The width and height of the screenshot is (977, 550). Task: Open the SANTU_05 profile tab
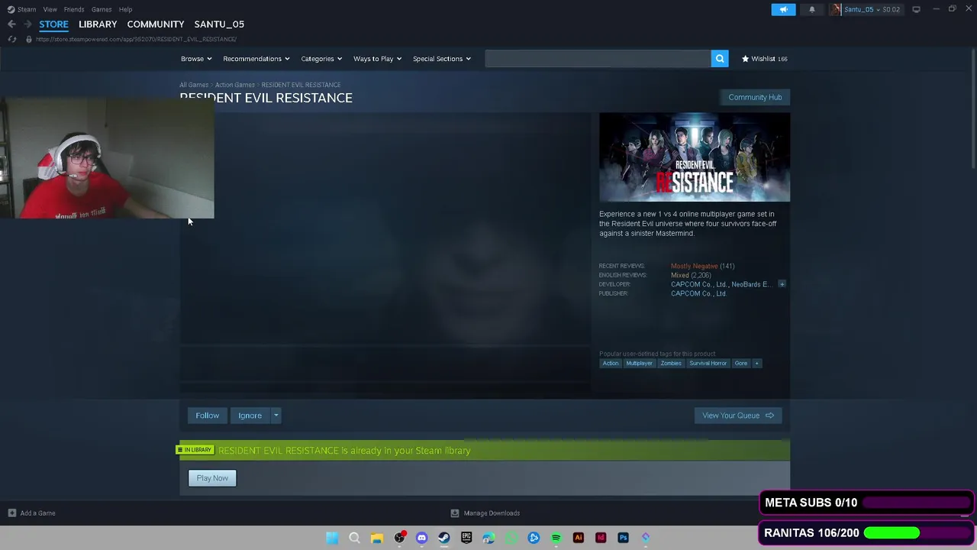pyautogui.click(x=219, y=24)
